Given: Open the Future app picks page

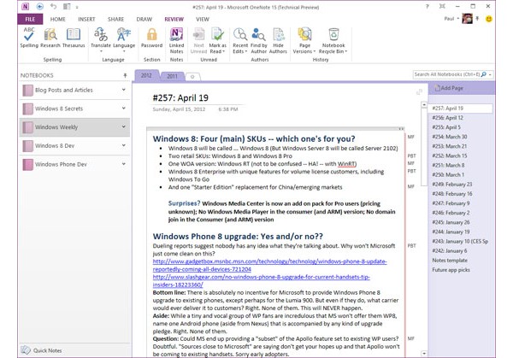Looking at the screenshot, I should [451, 270].
